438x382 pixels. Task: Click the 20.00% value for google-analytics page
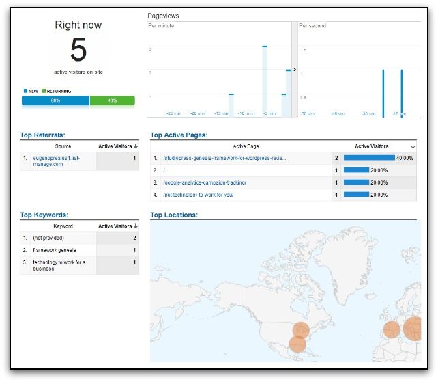point(379,182)
